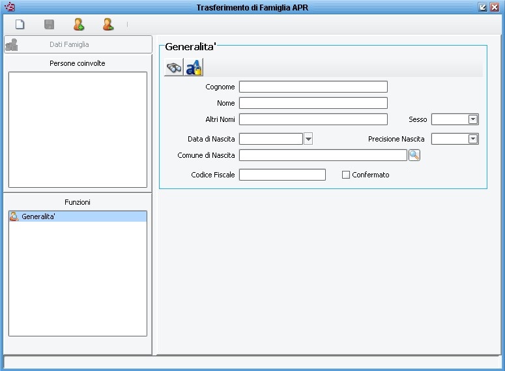Select Generalita' in the Funzioni list
Screen dimensions: 505x371
coord(38,216)
